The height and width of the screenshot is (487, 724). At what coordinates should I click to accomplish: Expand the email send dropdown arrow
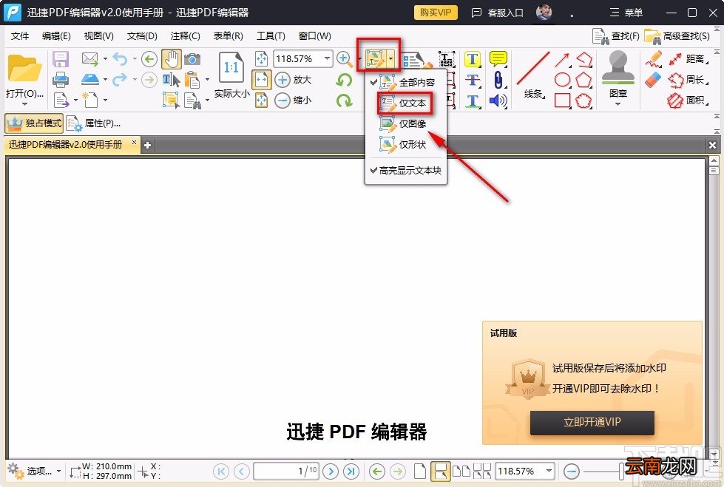(105, 59)
